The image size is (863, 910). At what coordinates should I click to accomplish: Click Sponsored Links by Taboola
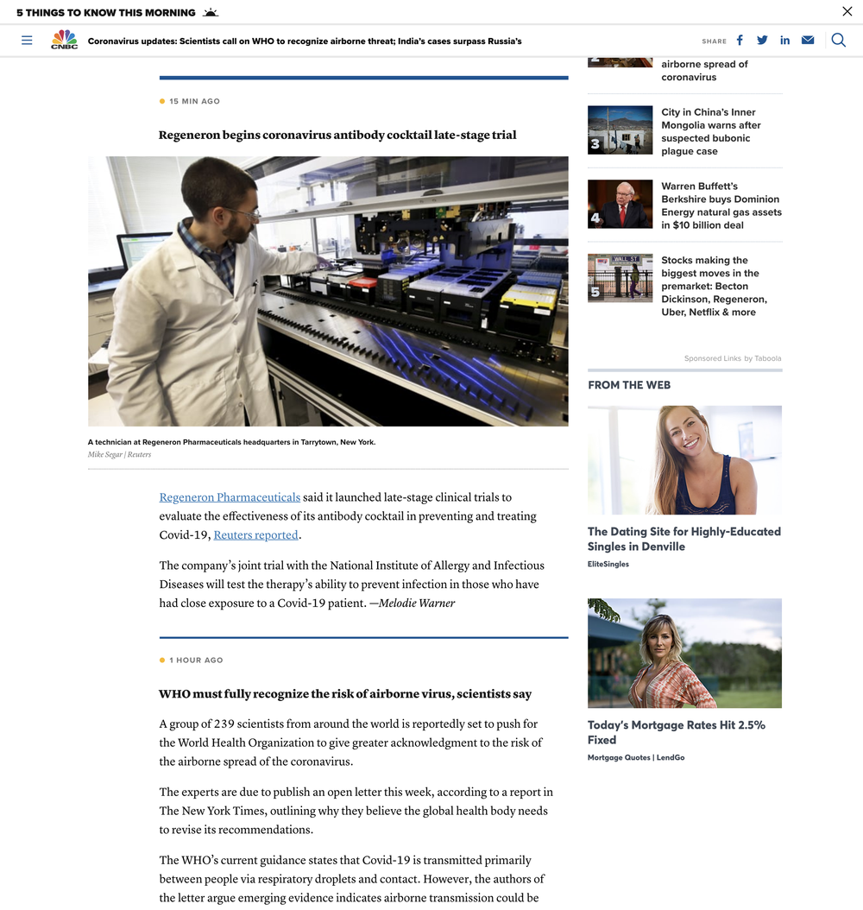click(733, 358)
